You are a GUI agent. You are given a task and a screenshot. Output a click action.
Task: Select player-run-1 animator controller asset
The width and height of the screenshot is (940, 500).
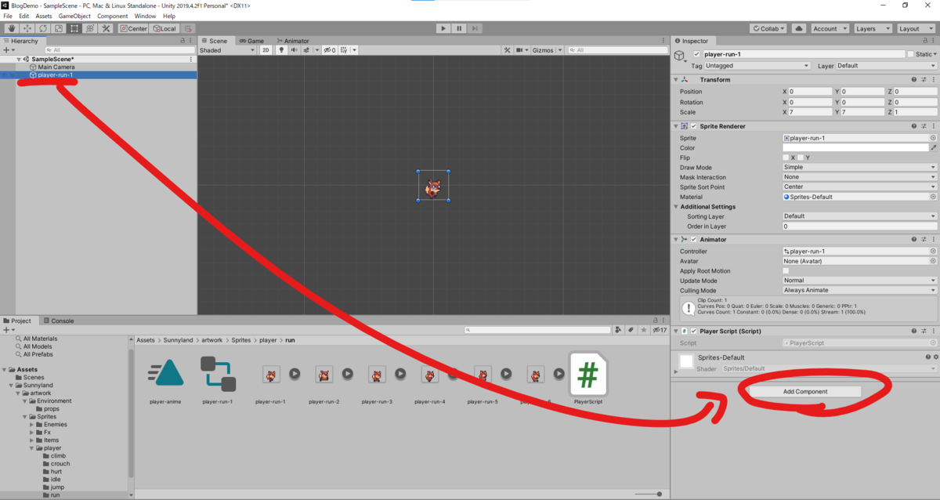pos(218,373)
